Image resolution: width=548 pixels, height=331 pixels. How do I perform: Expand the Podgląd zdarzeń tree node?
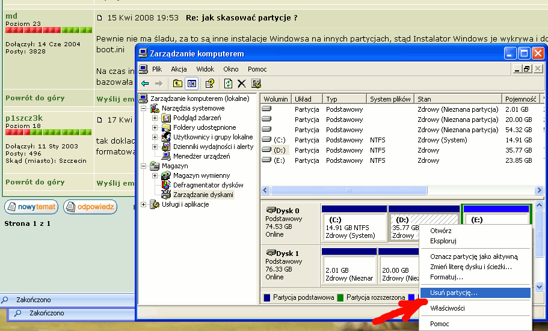(155, 118)
